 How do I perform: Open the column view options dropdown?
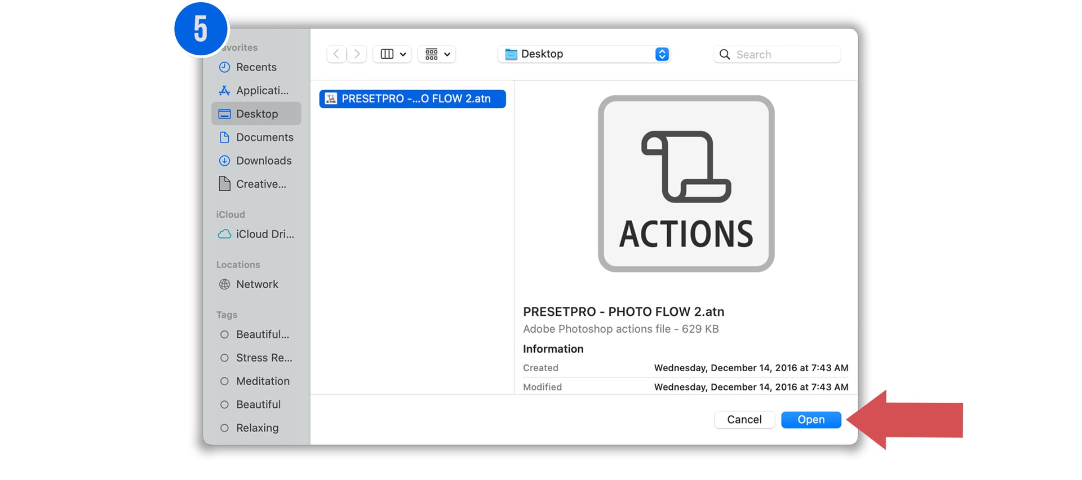point(392,54)
